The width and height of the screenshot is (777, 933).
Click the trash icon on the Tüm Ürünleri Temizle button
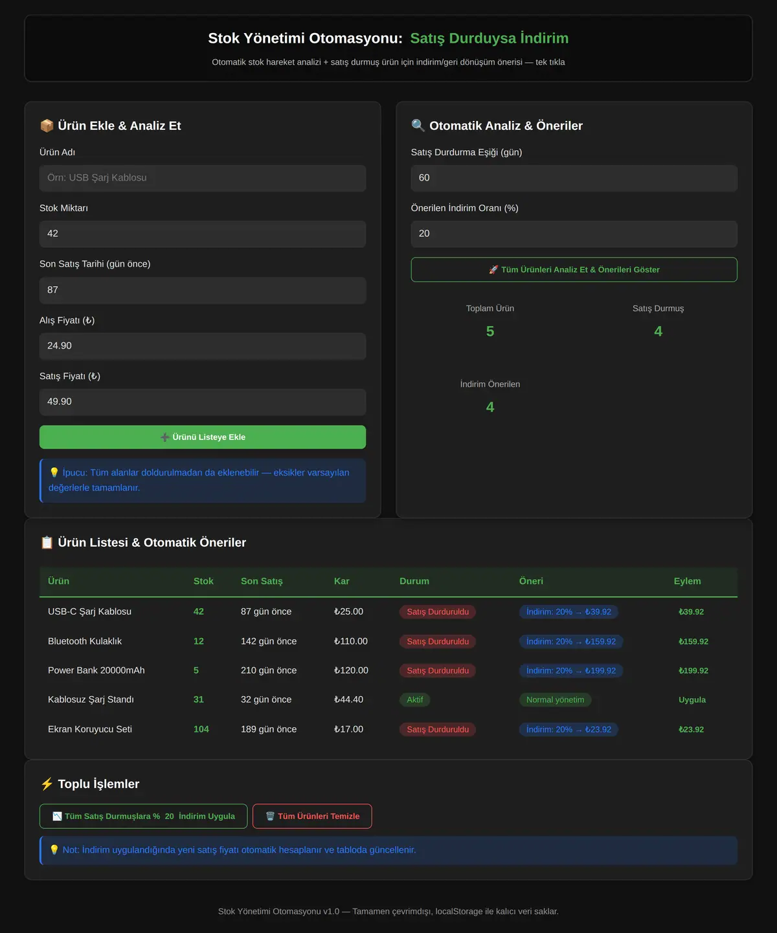click(270, 816)
